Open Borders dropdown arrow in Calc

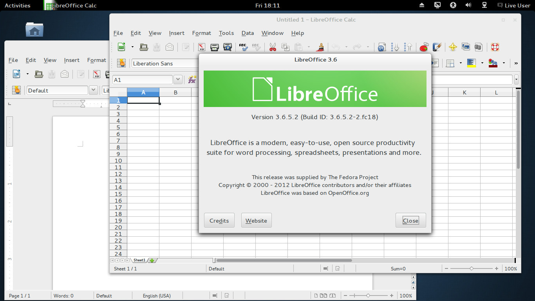461,63
